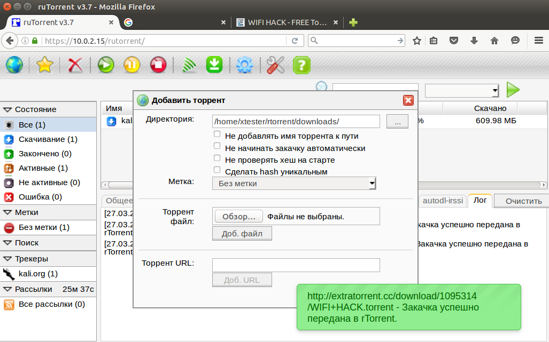The width and height of the screenshot is (549, 342).
Task: Filter by Закончено (0) completed state
Action: coord(48,154)
